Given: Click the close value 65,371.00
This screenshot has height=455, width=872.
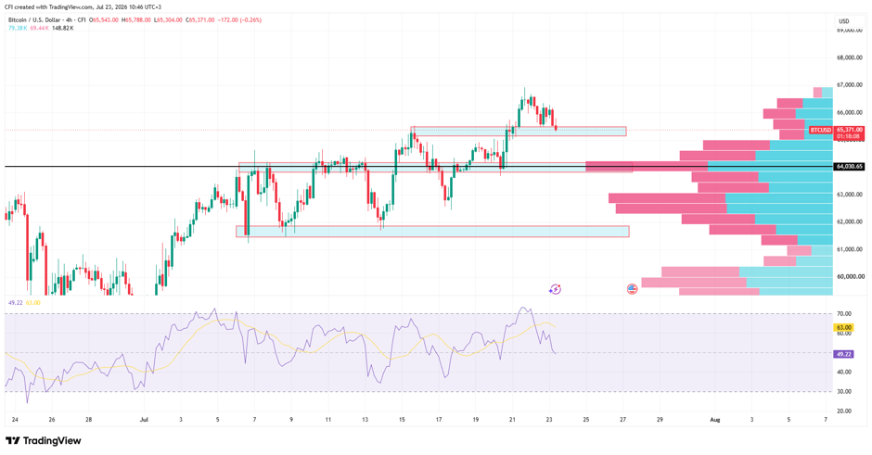Looking at the screenshot, I should coord(200,20).
